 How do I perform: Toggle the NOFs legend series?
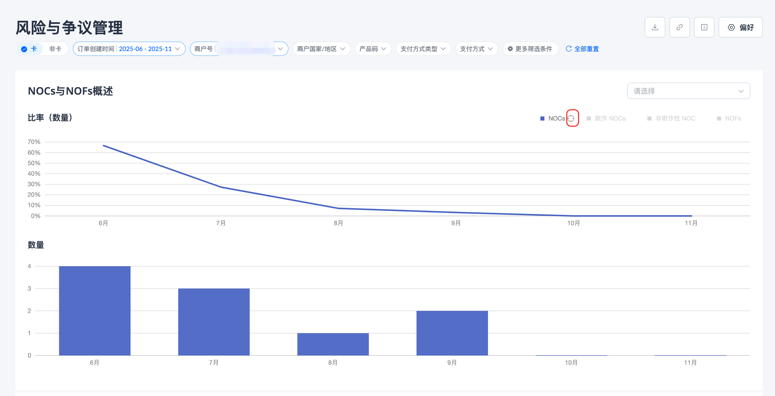733,118
